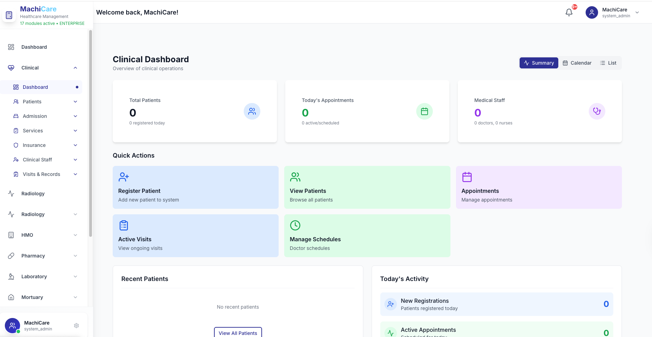Open settings gear in sidebar footer

click(76, 326)
